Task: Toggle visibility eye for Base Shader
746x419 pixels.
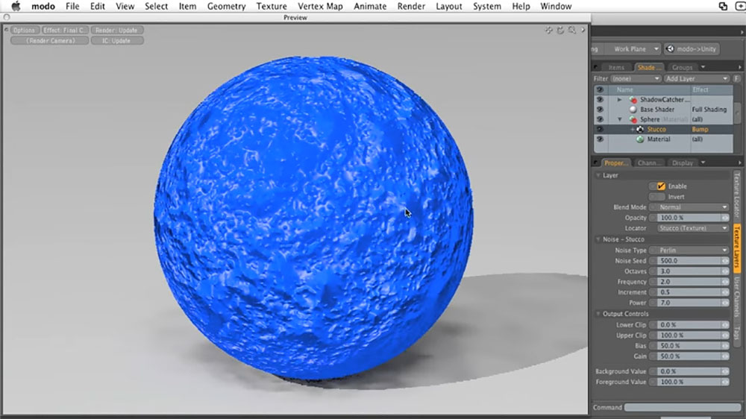Action: pos(600,110)
